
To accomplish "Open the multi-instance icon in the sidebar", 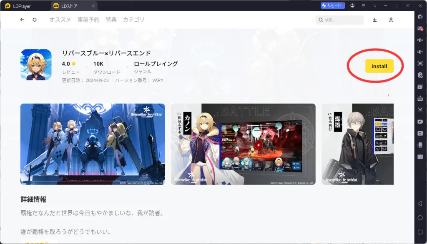I will coord(420,87).
